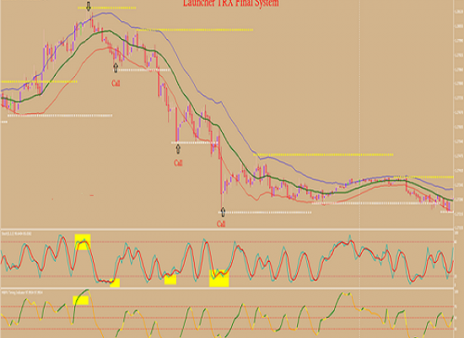Image resolution: width=464 pixels, height=338 pixels.
Task: Click the yellow highlight in the bottom indicator panel
Action: point(81,300)
